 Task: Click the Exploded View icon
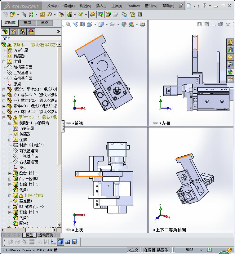(x=109, y=14)
